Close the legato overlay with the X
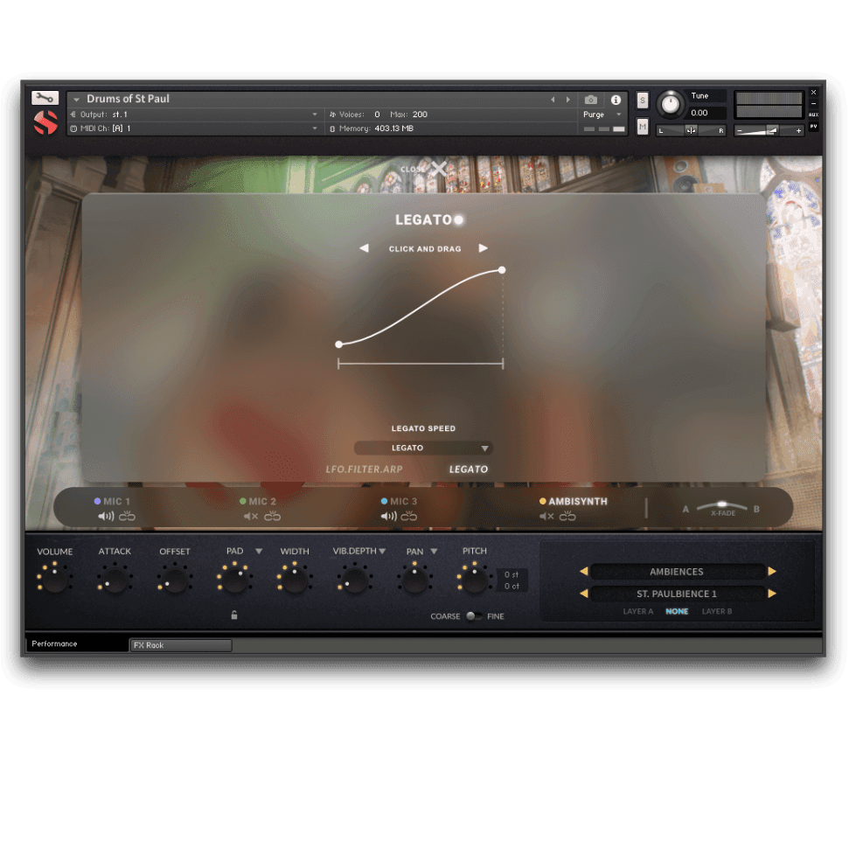The image size is (849, 848). click(x=439, y=169)
